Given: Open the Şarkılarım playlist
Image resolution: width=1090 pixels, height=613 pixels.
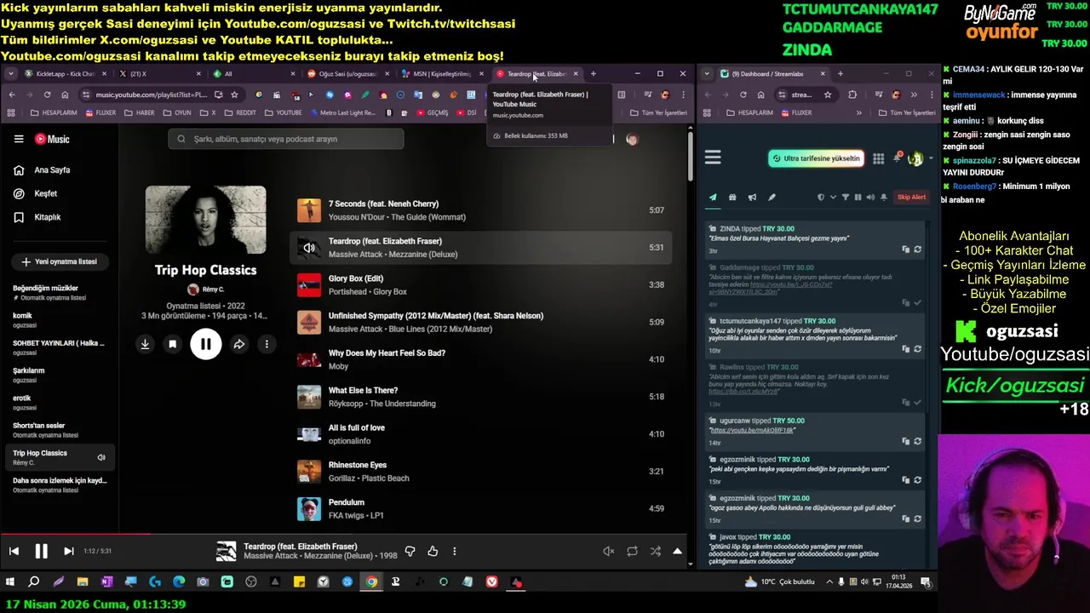Looking at the screenshot, I should click(60, 374).
